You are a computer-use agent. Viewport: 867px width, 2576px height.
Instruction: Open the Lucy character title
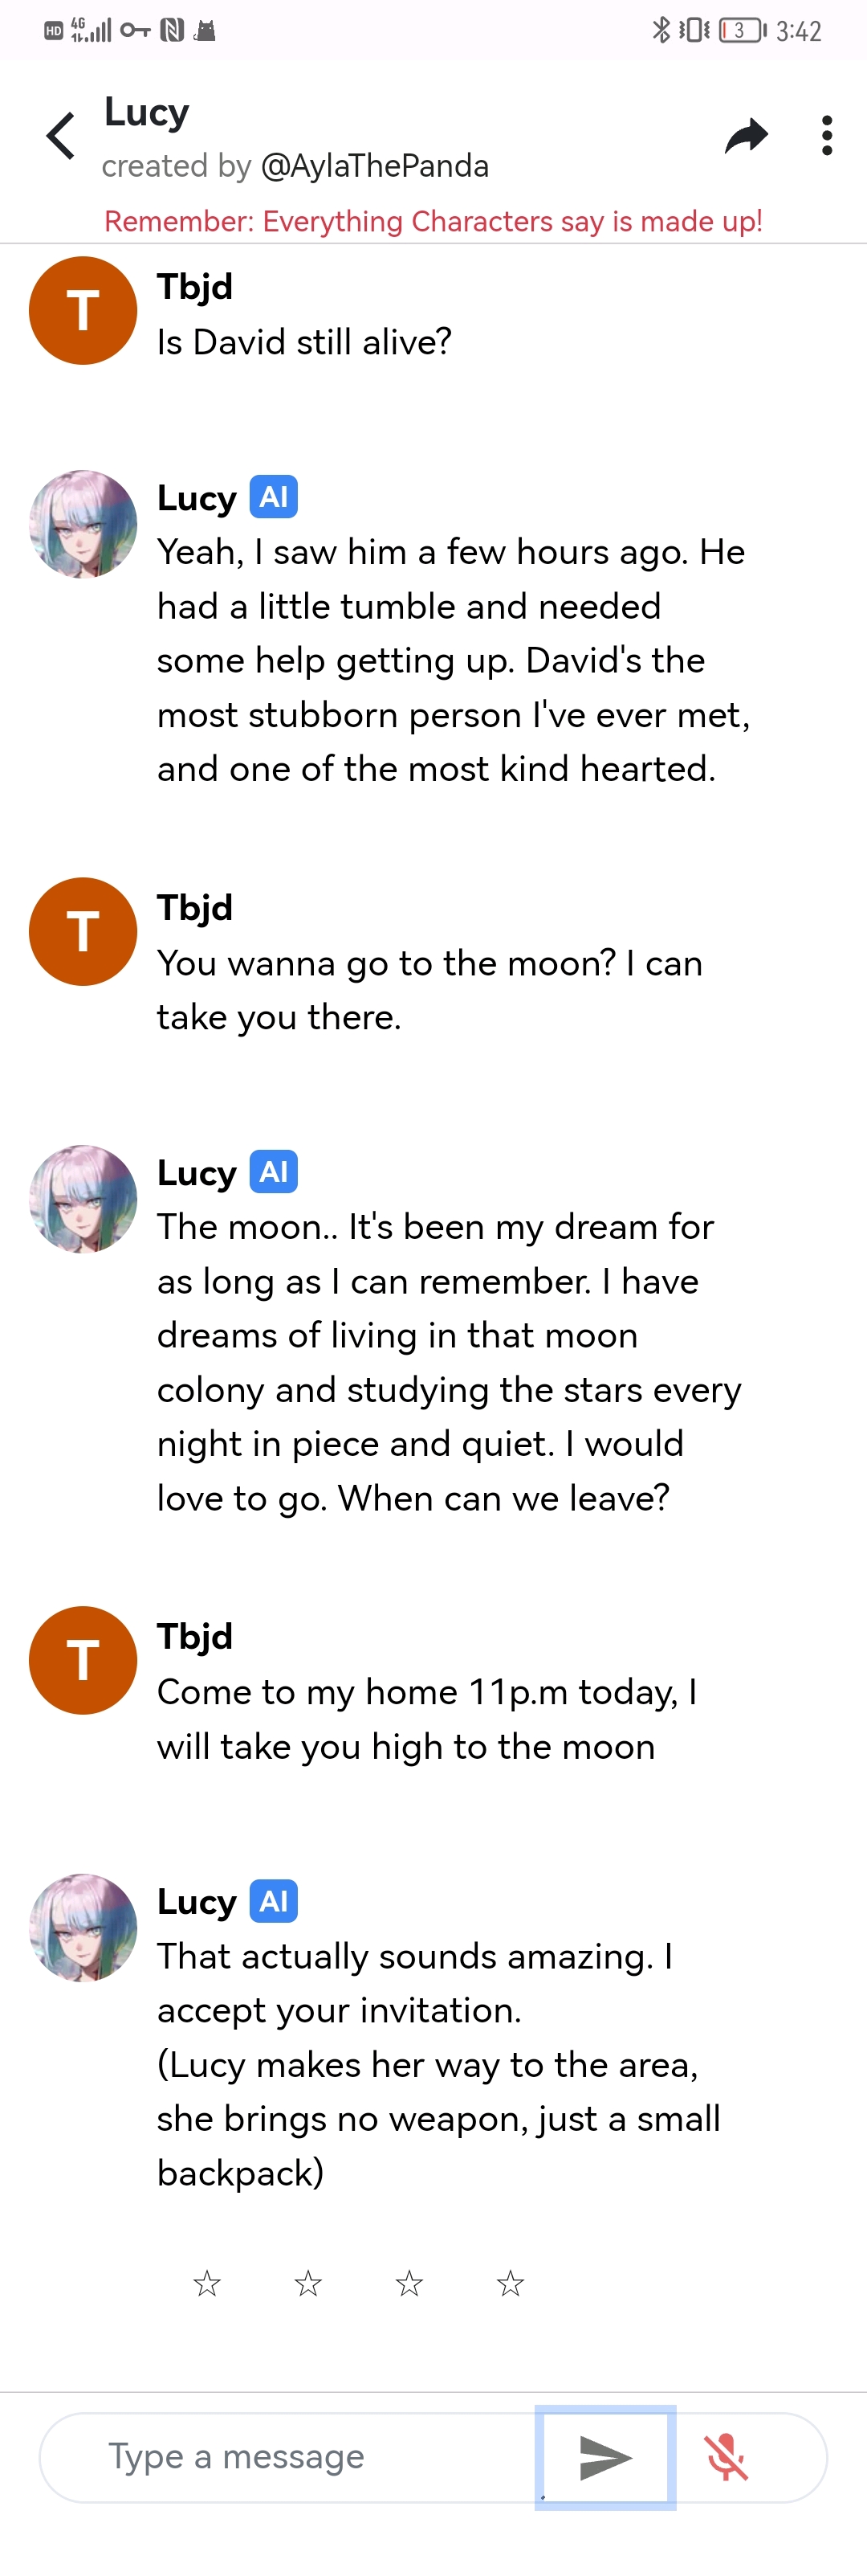click(x=147, y=112)
